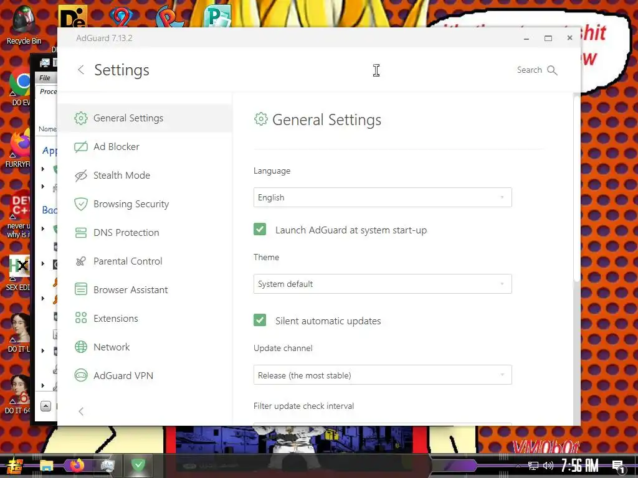
Task: Click the Task Manager Fewer details arrow button
Action: (46, 406)
